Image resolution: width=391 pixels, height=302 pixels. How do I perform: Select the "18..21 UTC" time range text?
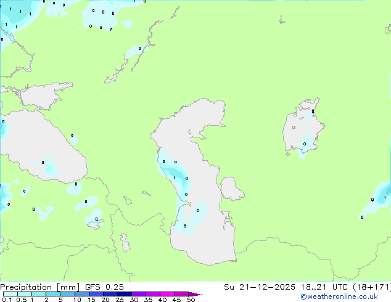coord(324,287)
